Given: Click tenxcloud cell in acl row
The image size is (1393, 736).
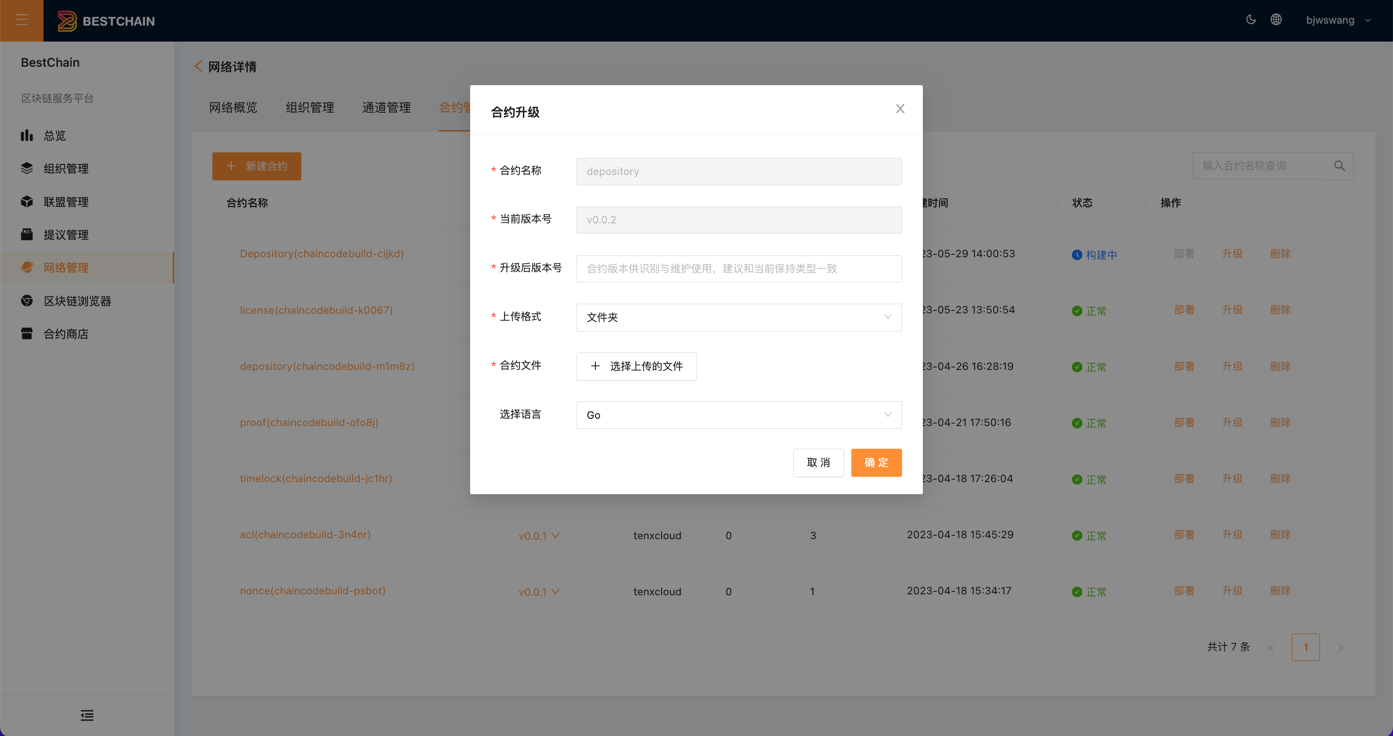Looking at the screenshot, I should click(x=657, y=536).
